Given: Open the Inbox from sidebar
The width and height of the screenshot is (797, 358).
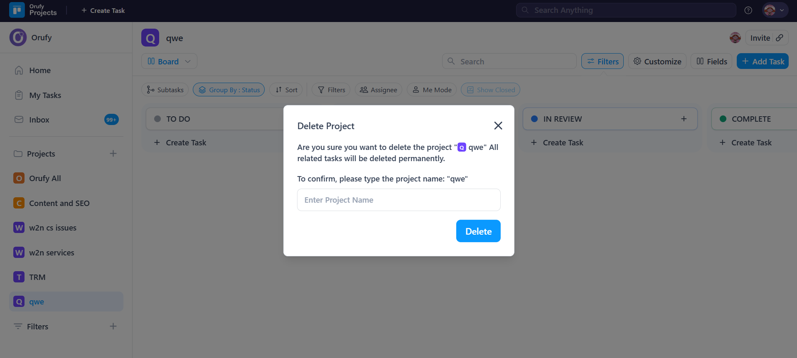Looking at the screenshot, I should (39, 120).
